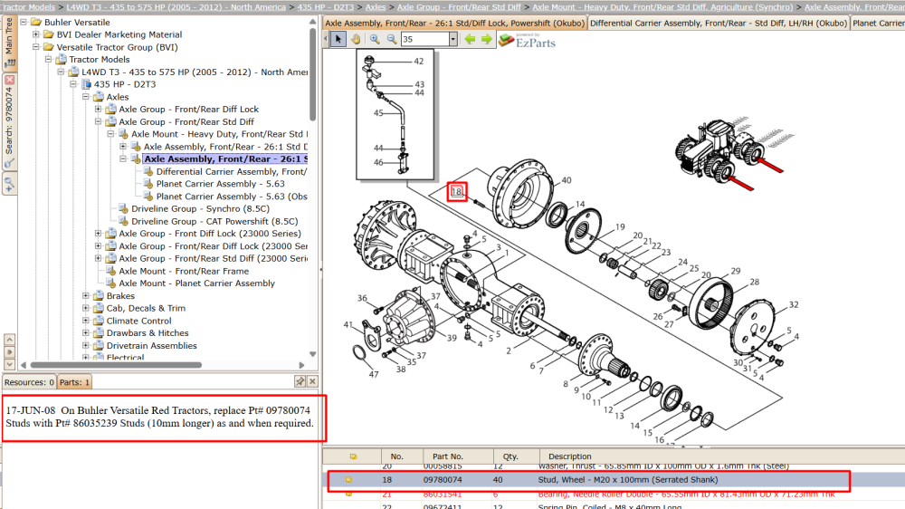Follow Axle Group - Front/Rear Std Diff breadcrumb

click(x=459, y=7)
